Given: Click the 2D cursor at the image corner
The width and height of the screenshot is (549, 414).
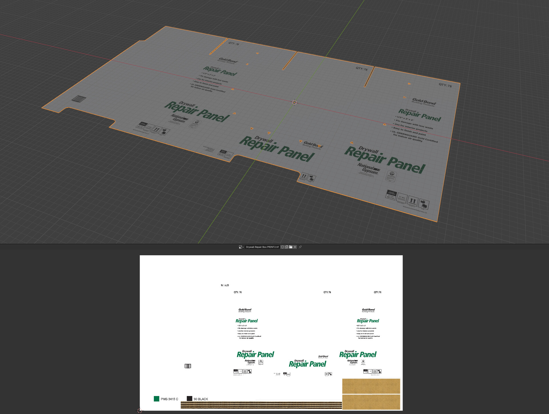Looking at the screenshot, I should click(140, 411).
